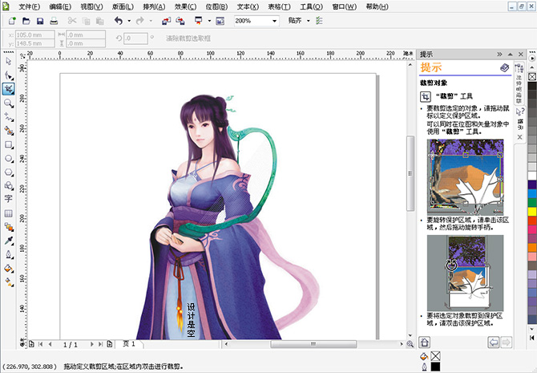537x373 pixels.
Task: Select the Crop tool
Action: pyautogui.click(x=8, y=88)
